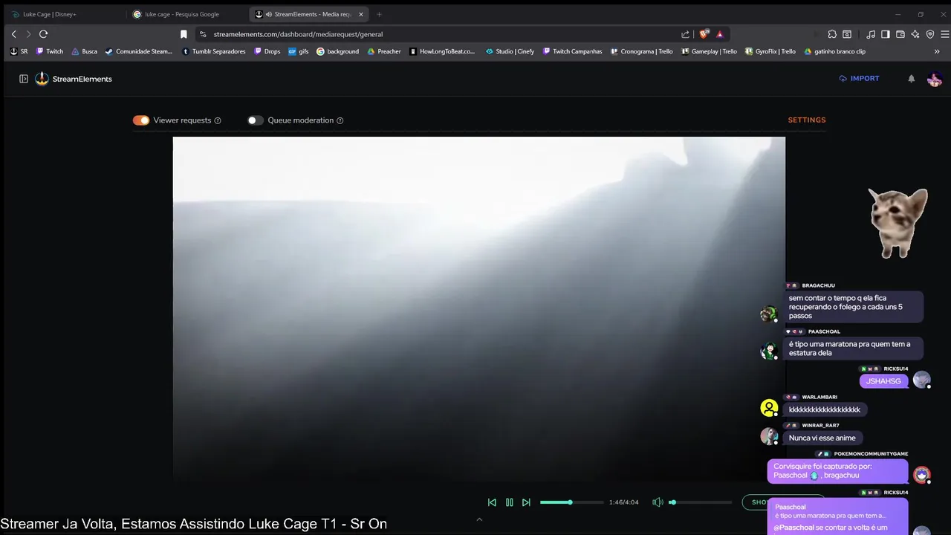
Task: Click the StreamElements logo
Action: [74, 79]
